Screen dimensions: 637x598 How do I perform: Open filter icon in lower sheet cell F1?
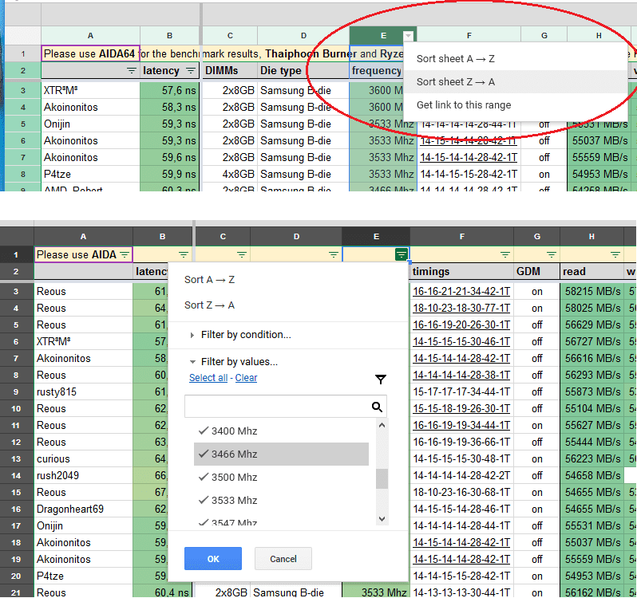pyautogui.click(x=505, y=255)
